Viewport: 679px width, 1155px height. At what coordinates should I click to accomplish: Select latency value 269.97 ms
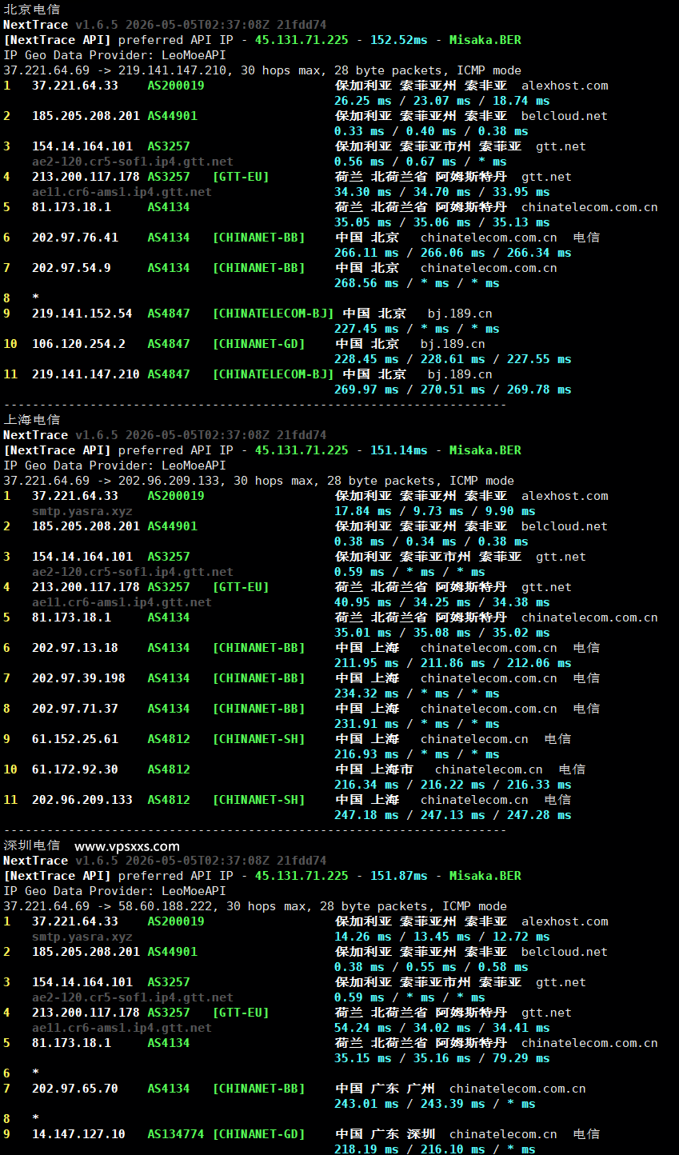pyautogui.click(x=366, y=390)
